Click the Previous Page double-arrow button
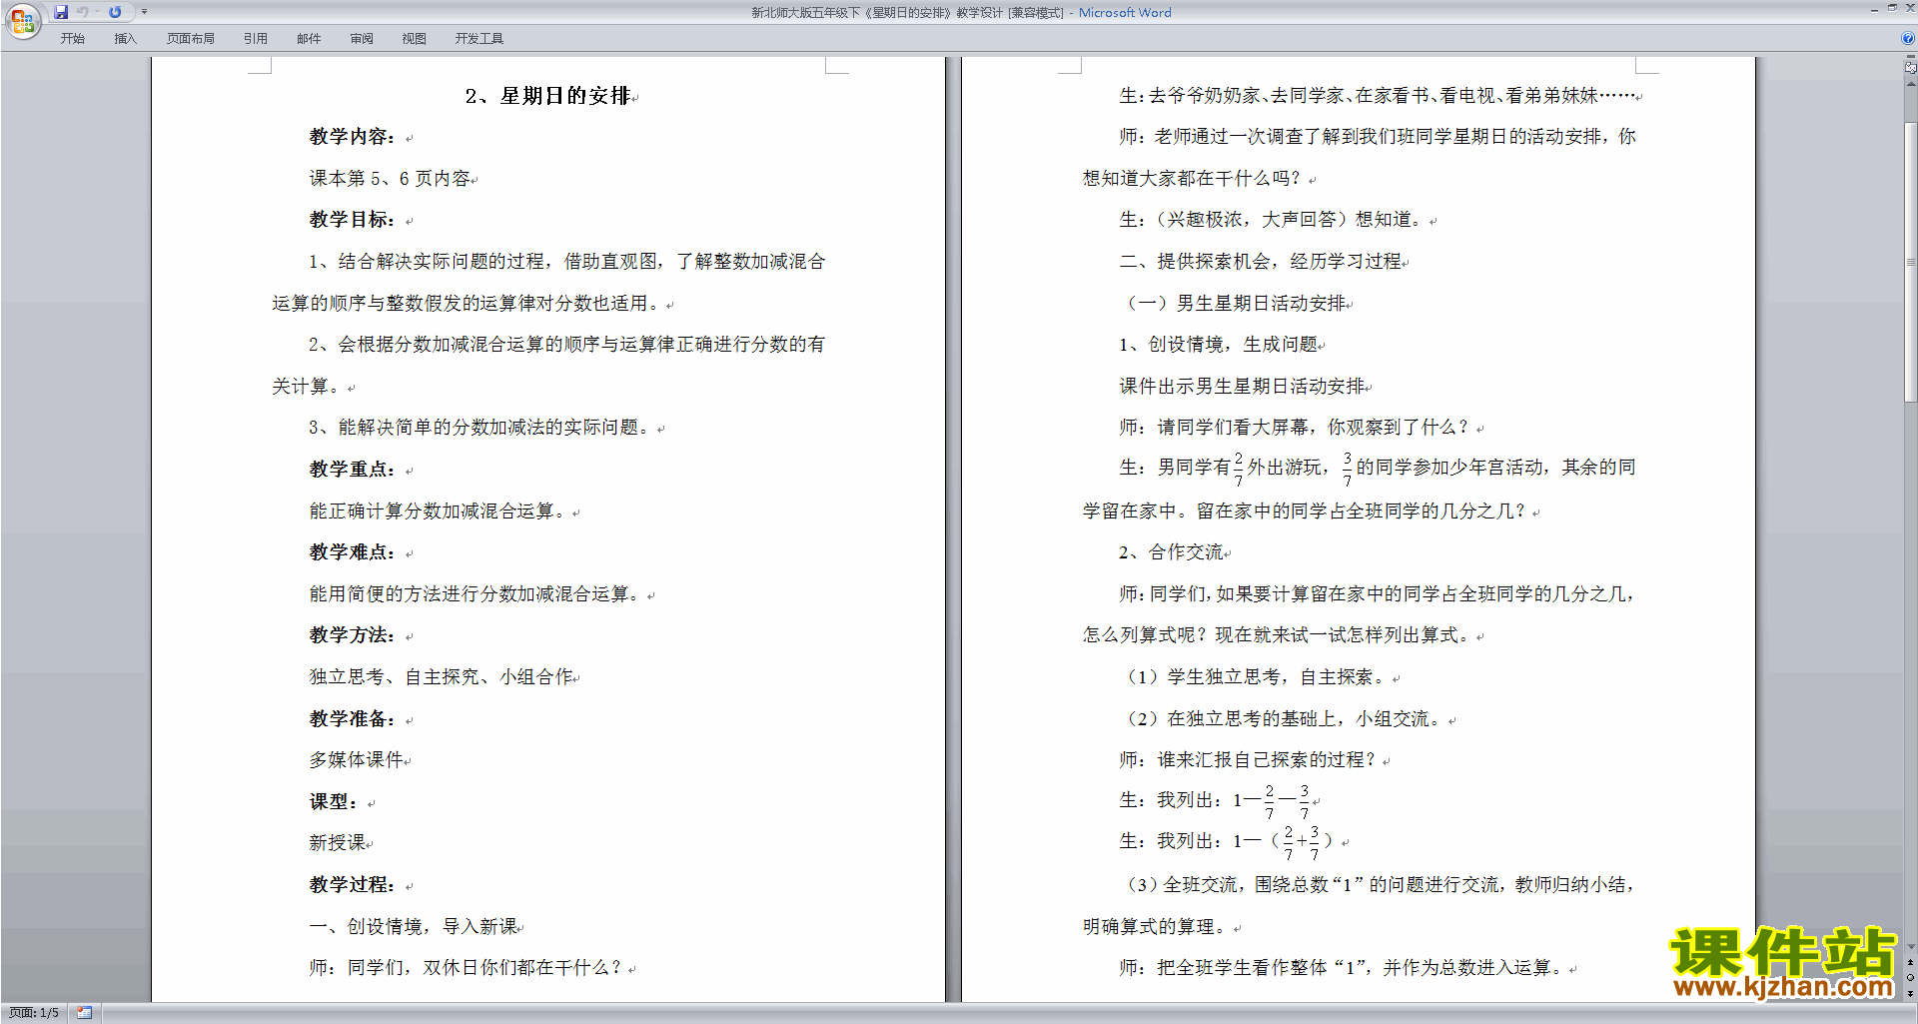The height and width of the screenshot is (1024, 1918). click(1910, 962)
